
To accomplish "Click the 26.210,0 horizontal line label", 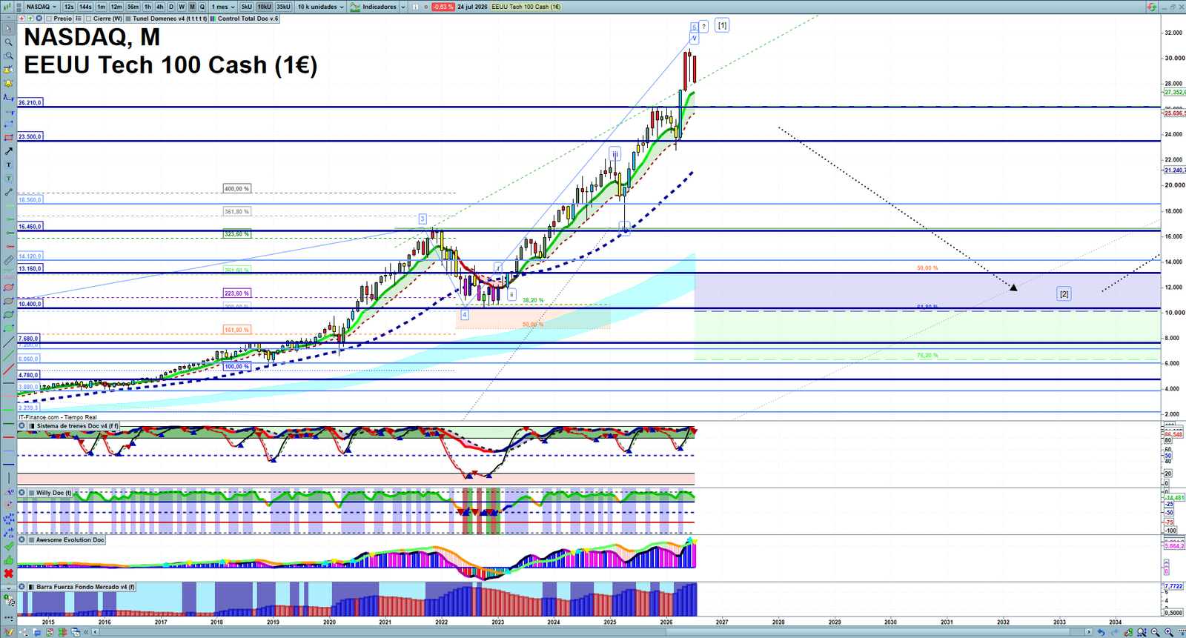I will [x=30, y=103].
